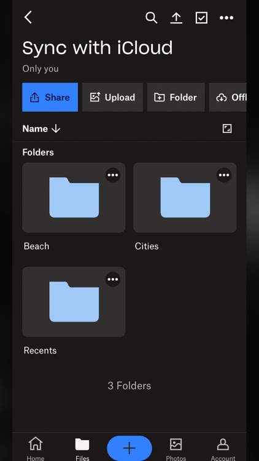
Task: Tap the Sync with iCloud title
Action: coord(98,47)
